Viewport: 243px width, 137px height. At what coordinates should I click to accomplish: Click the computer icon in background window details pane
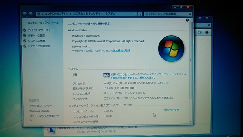pyautogui.click(x=51, y=131)
